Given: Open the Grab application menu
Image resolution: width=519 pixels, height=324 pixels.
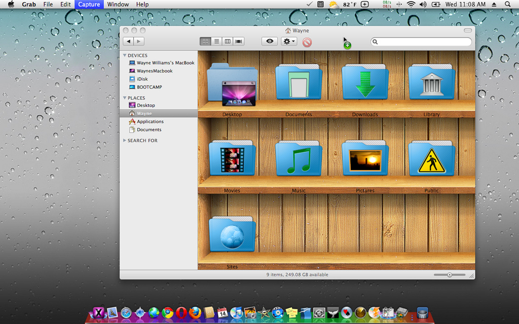Looking at the screenshot, I should [29, 4].
